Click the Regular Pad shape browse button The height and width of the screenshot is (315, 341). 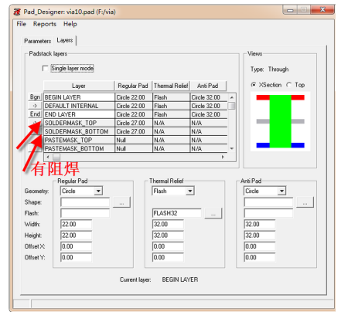pyautogui.click(x=122, y=202)
